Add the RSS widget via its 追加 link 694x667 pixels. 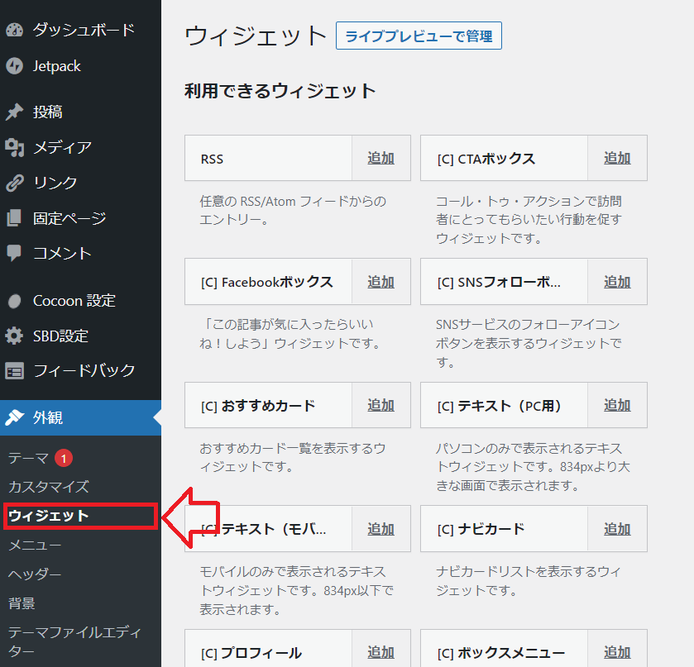tap(381, 157)
